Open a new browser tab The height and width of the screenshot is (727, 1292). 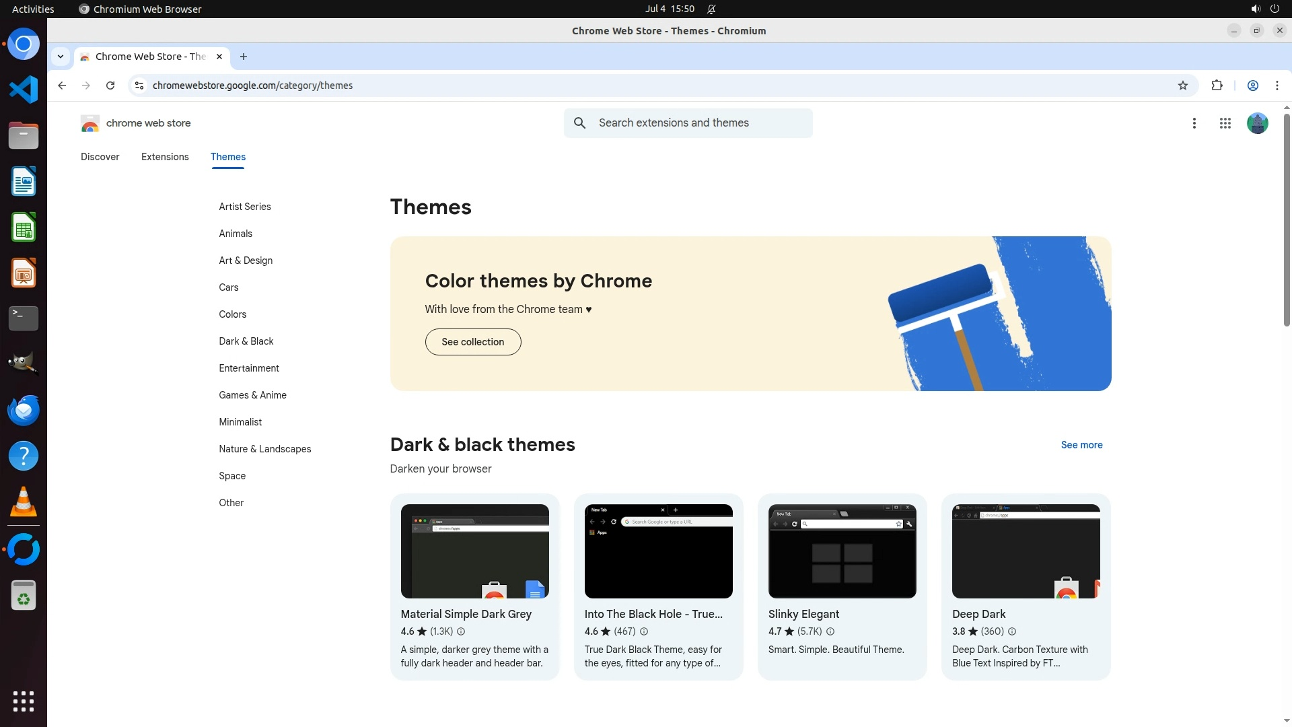pos(244,57)
